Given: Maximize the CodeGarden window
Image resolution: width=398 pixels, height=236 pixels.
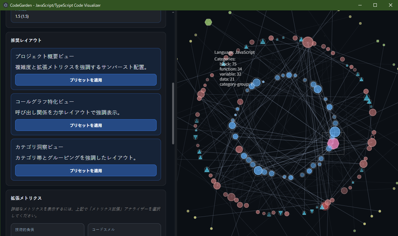Looking at the screenshot, I should (375, 5).
